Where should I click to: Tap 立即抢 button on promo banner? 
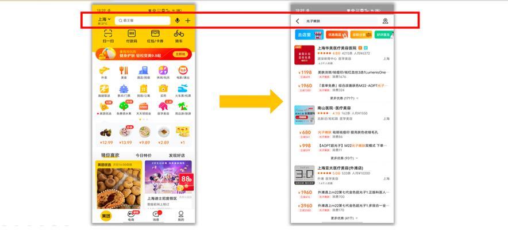[180, 54]
